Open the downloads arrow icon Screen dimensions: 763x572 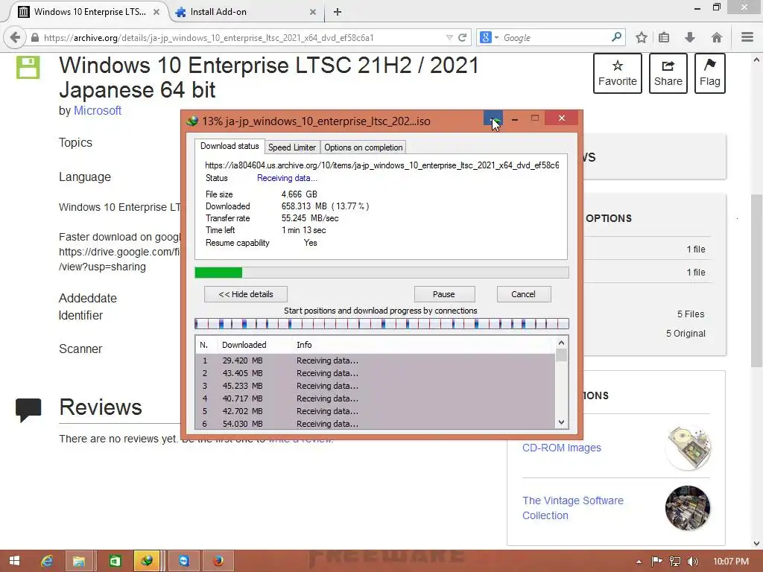[x=689, y=37]
